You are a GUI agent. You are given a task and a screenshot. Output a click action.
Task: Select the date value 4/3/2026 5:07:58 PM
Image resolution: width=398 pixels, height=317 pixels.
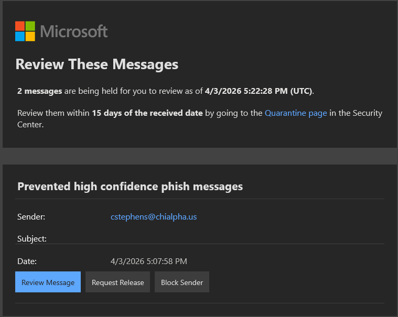149,261
